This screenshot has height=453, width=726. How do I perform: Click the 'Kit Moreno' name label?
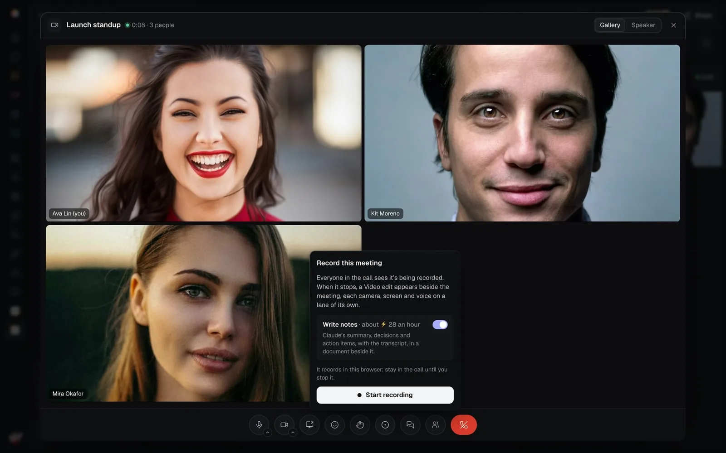click(x=385, y=213)
